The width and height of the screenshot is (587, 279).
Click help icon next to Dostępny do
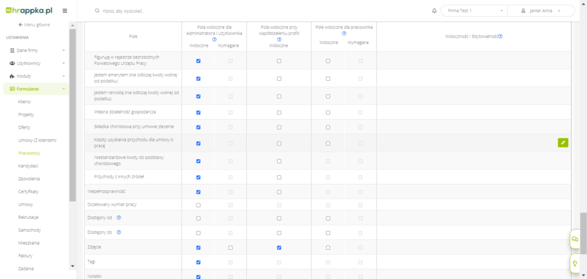point(119,233)
